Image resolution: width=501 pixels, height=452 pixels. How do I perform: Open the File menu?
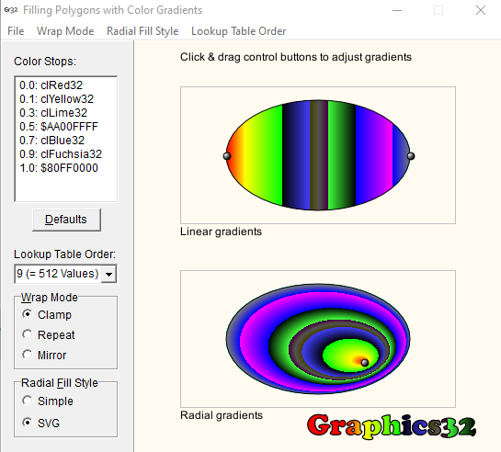pyautogui.click(x=16, y=31)
